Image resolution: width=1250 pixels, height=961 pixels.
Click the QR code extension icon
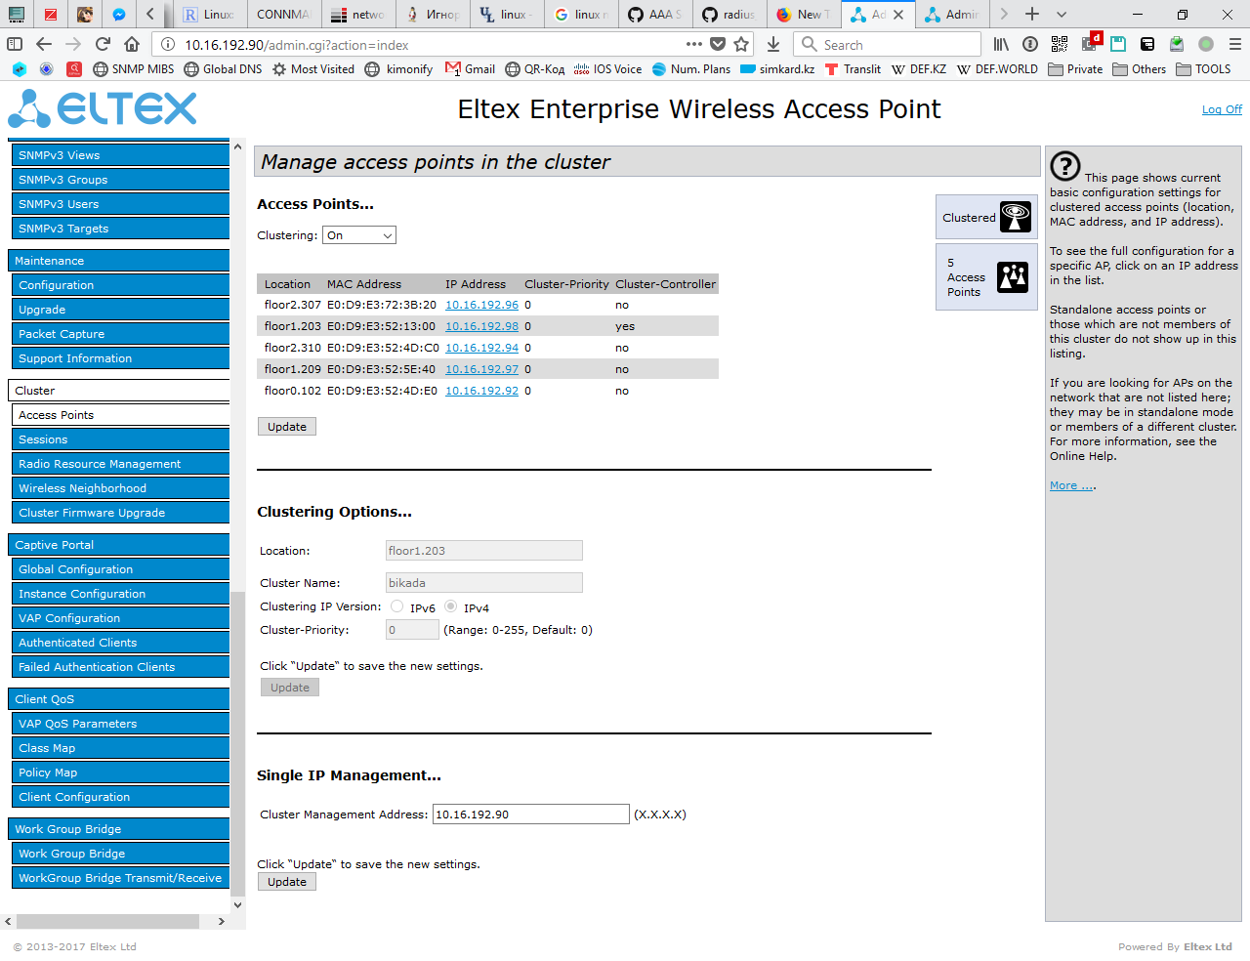[x=1060, y=44]
